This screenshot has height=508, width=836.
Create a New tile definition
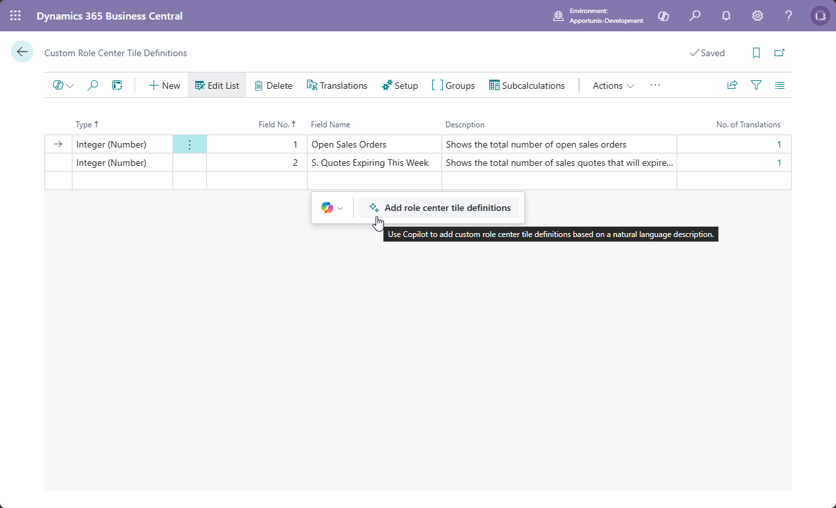pos(164,86)
